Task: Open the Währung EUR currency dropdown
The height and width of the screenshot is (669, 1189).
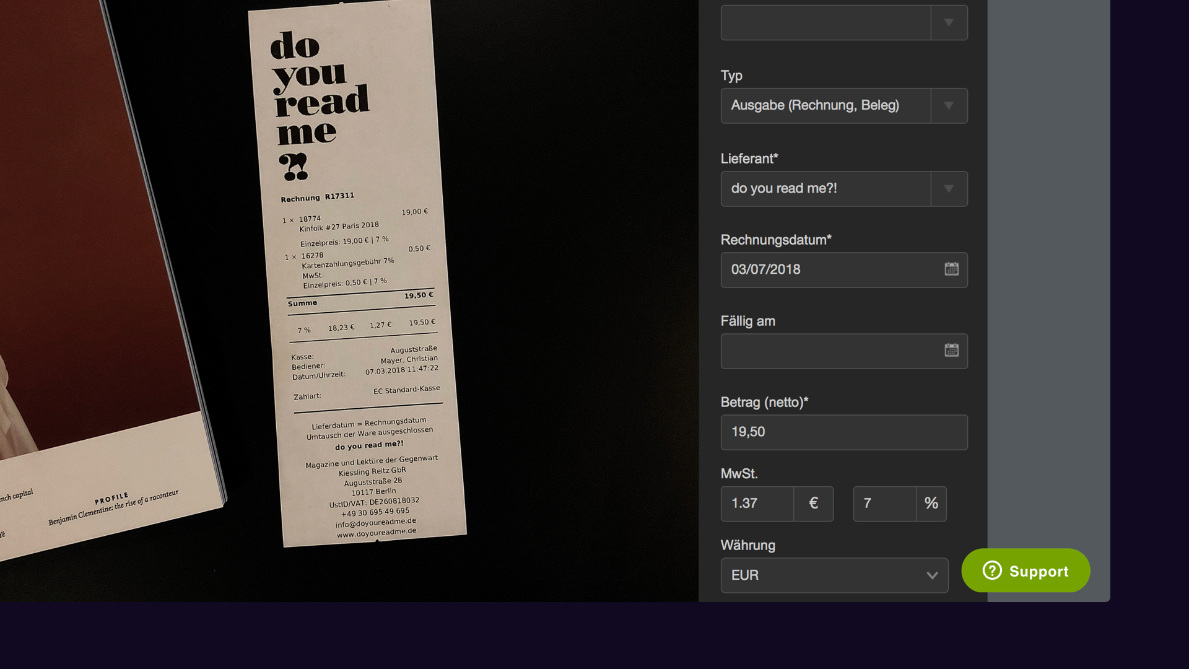Action: (x=834, y=575)
